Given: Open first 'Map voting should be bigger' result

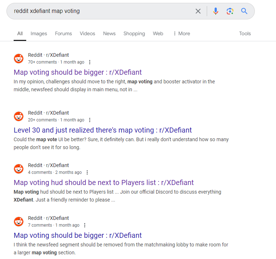Looking at the screenshot, I should click(78, 73).
